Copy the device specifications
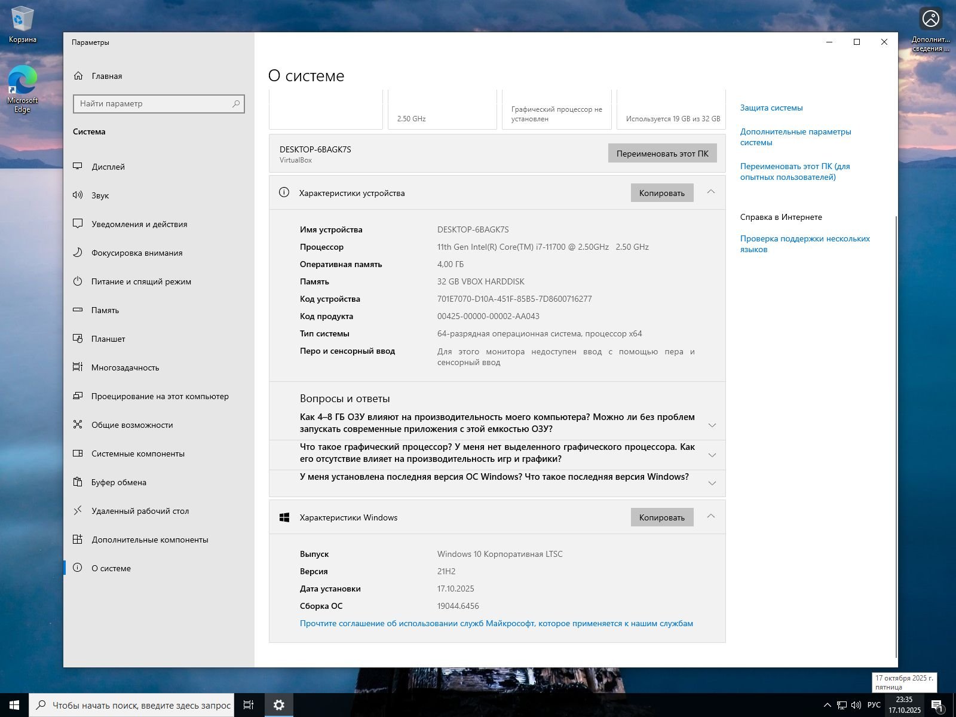 [x=661, y=193]
